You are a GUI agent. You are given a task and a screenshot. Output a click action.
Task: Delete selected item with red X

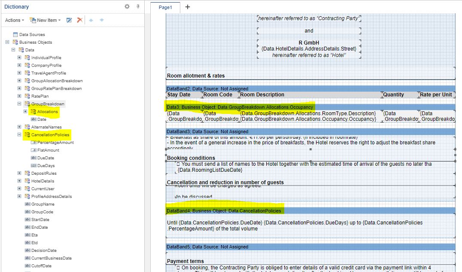79,20
